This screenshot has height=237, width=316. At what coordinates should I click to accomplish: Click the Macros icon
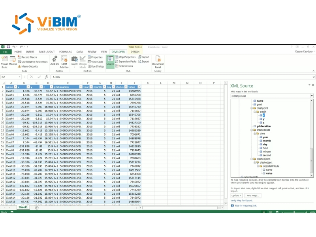12,60
